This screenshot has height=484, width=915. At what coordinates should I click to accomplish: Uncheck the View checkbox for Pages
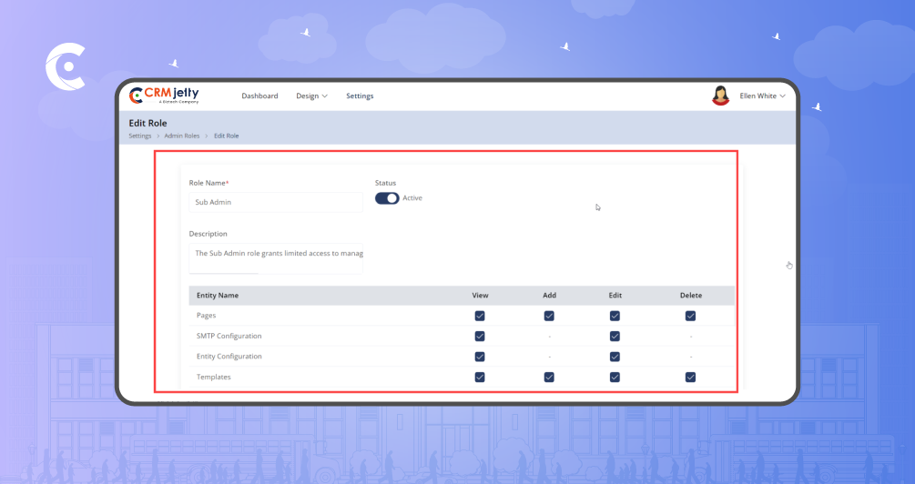(480, 316)
